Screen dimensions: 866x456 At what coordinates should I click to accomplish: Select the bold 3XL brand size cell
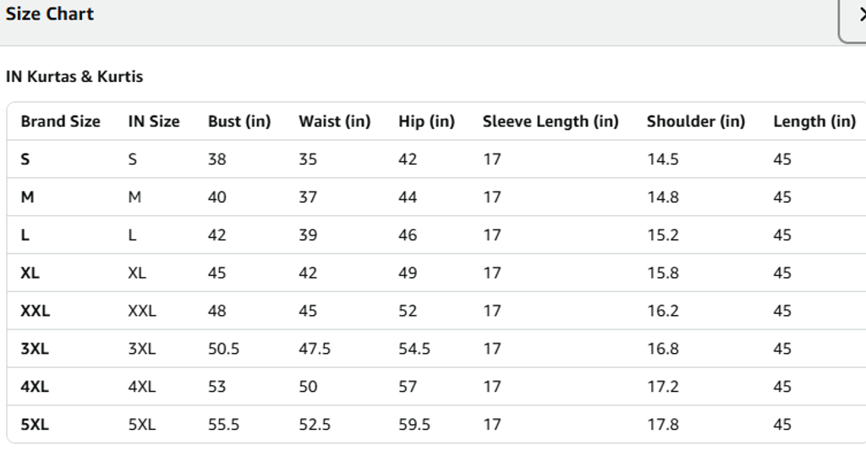pyautogui.click(x=34, y=349)
